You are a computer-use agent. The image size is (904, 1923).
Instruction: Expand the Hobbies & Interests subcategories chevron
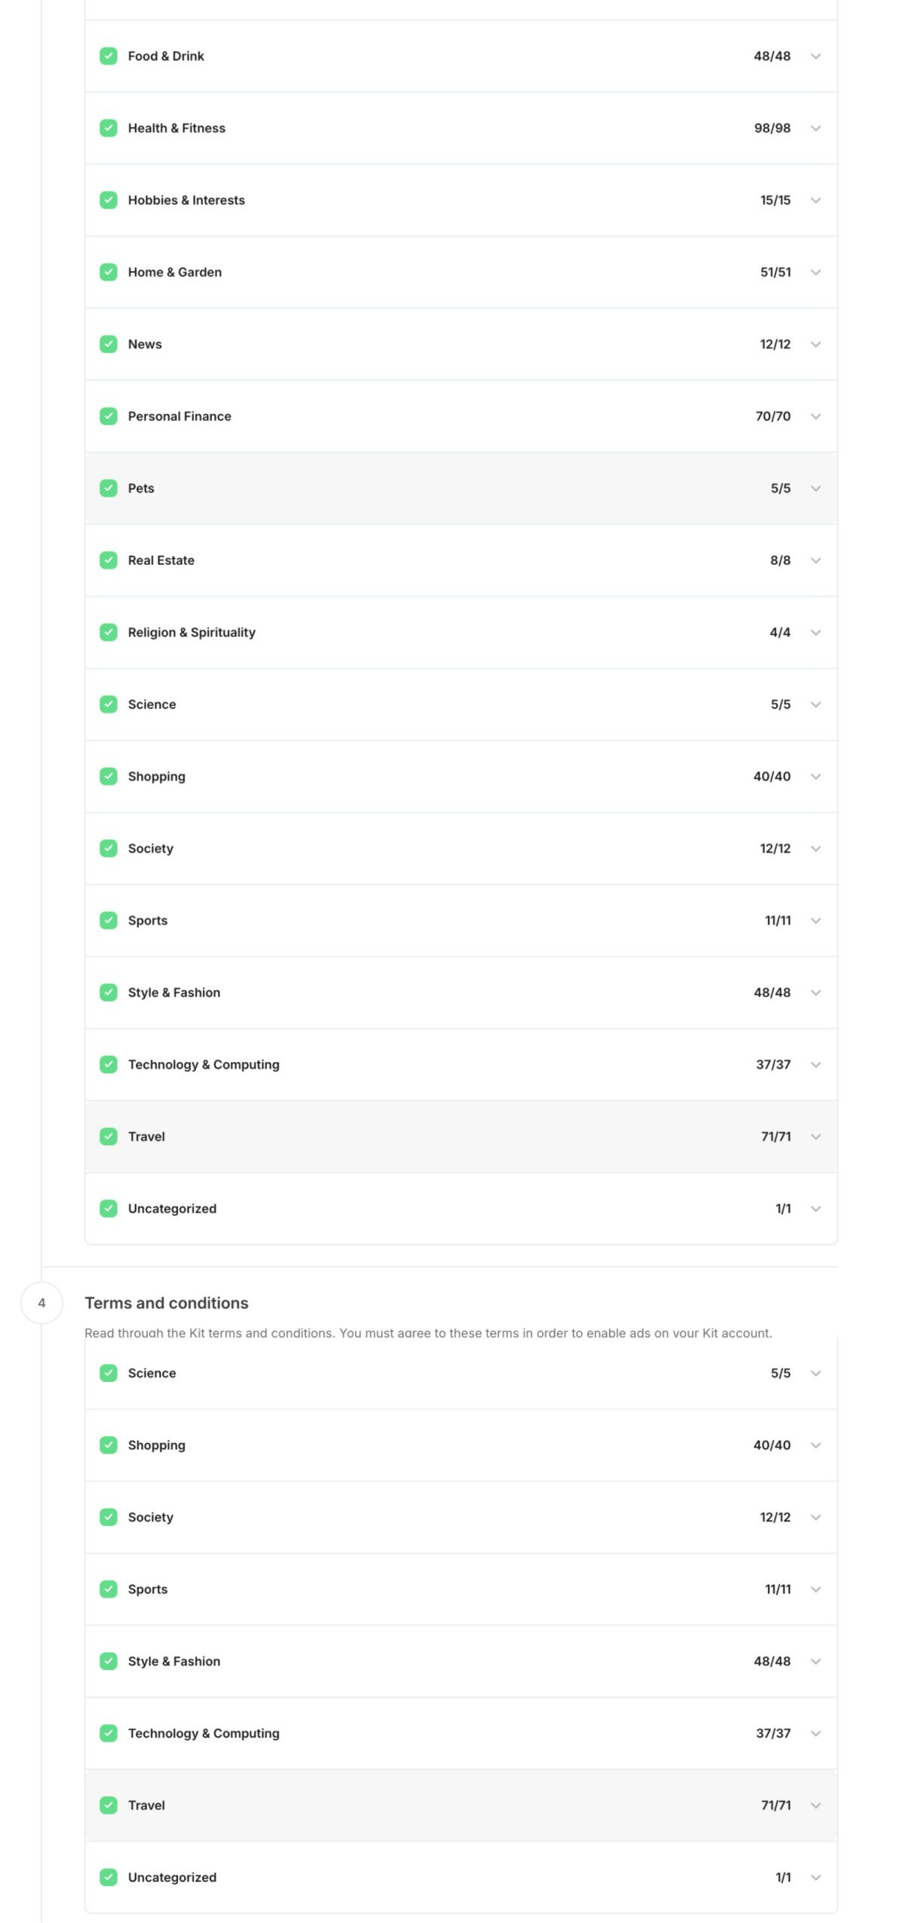tap(815, 201)
